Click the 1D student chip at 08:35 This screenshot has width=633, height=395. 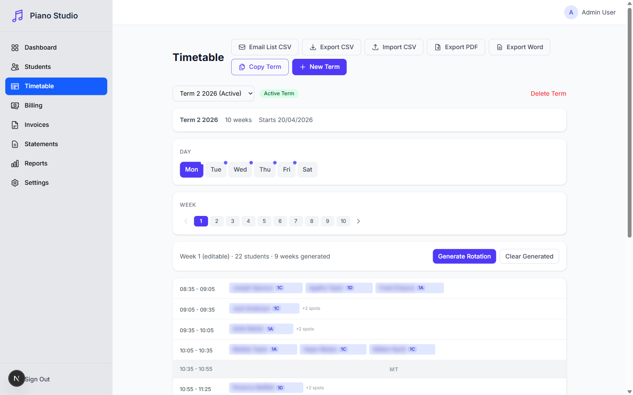point(339,288)
